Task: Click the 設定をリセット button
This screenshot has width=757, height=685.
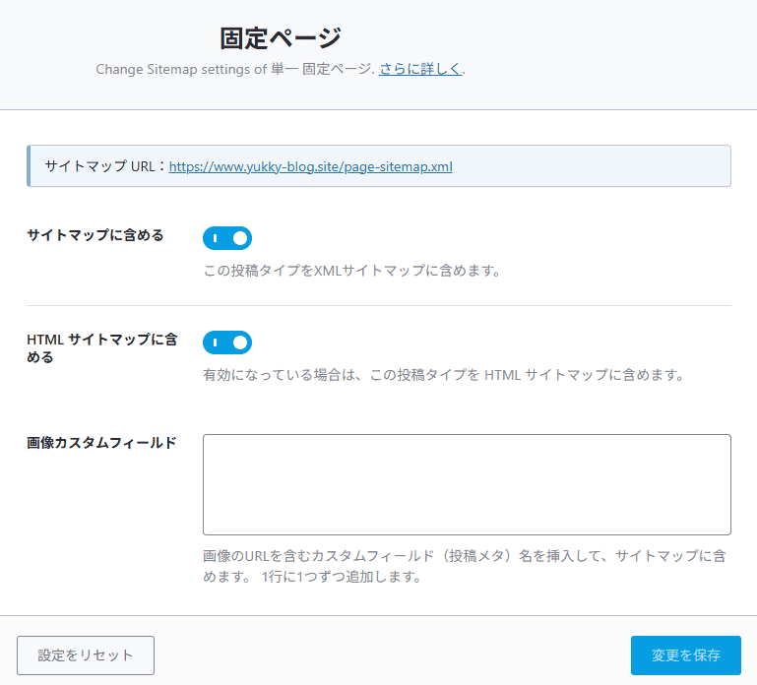Action: tap(86, 655)
